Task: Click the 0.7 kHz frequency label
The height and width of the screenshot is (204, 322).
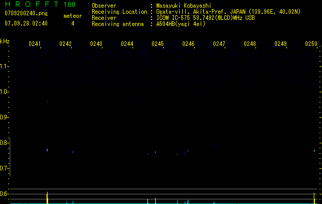Action: 4,168
